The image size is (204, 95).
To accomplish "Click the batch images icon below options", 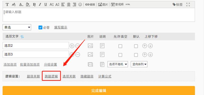I will click(90, 64).
